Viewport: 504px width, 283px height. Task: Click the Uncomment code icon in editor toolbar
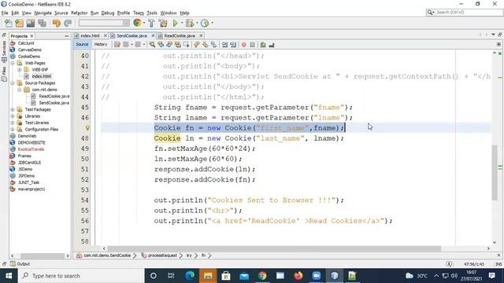(x=272, y=45)
